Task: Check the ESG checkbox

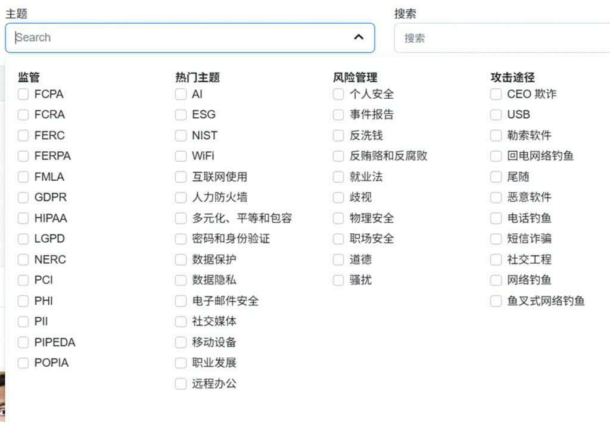Action: [x=180, y=115]
